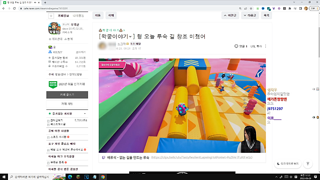
Task: Click the Twitch icon in clip link
Action: 104,158
